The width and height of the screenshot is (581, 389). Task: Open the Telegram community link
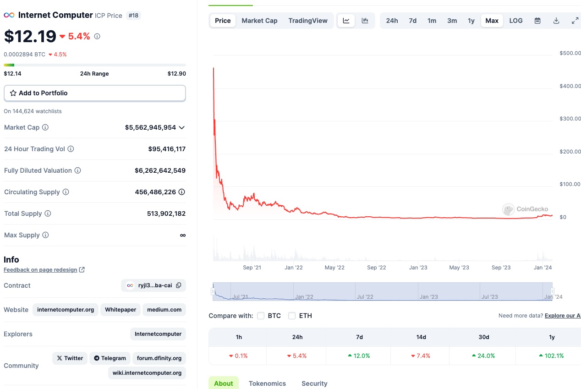[110, 358]
